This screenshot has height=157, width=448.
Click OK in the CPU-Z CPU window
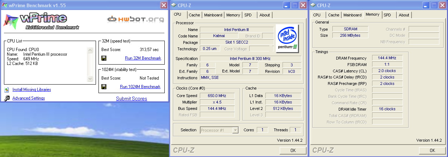pyautogui.click(x=293, y=151)
